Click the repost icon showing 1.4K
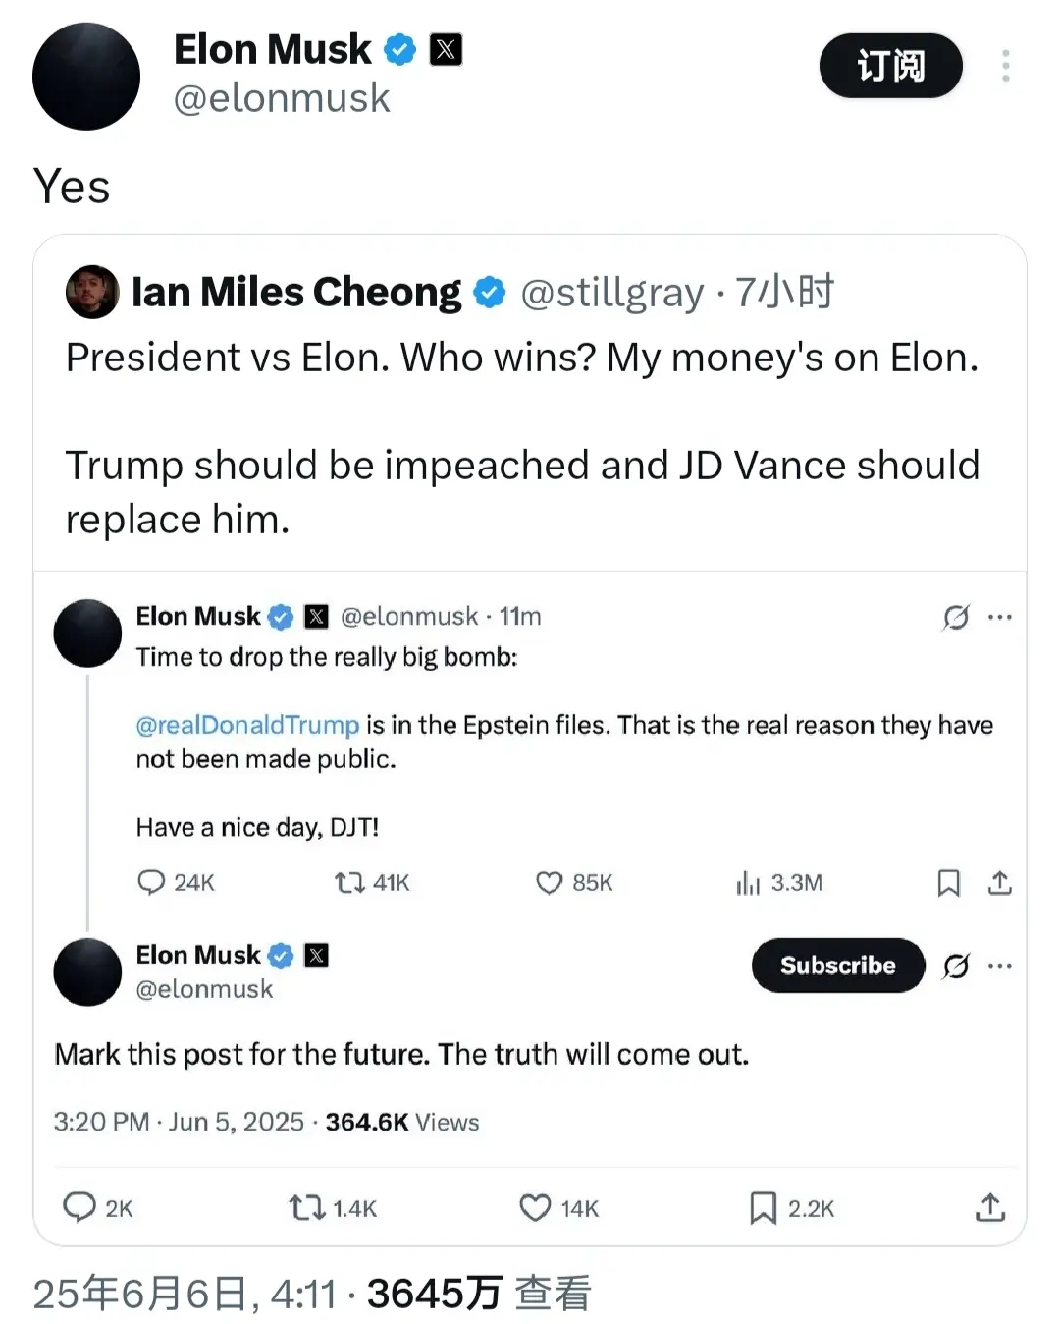1060x1324 pixels. click(x=306, y=1207)
